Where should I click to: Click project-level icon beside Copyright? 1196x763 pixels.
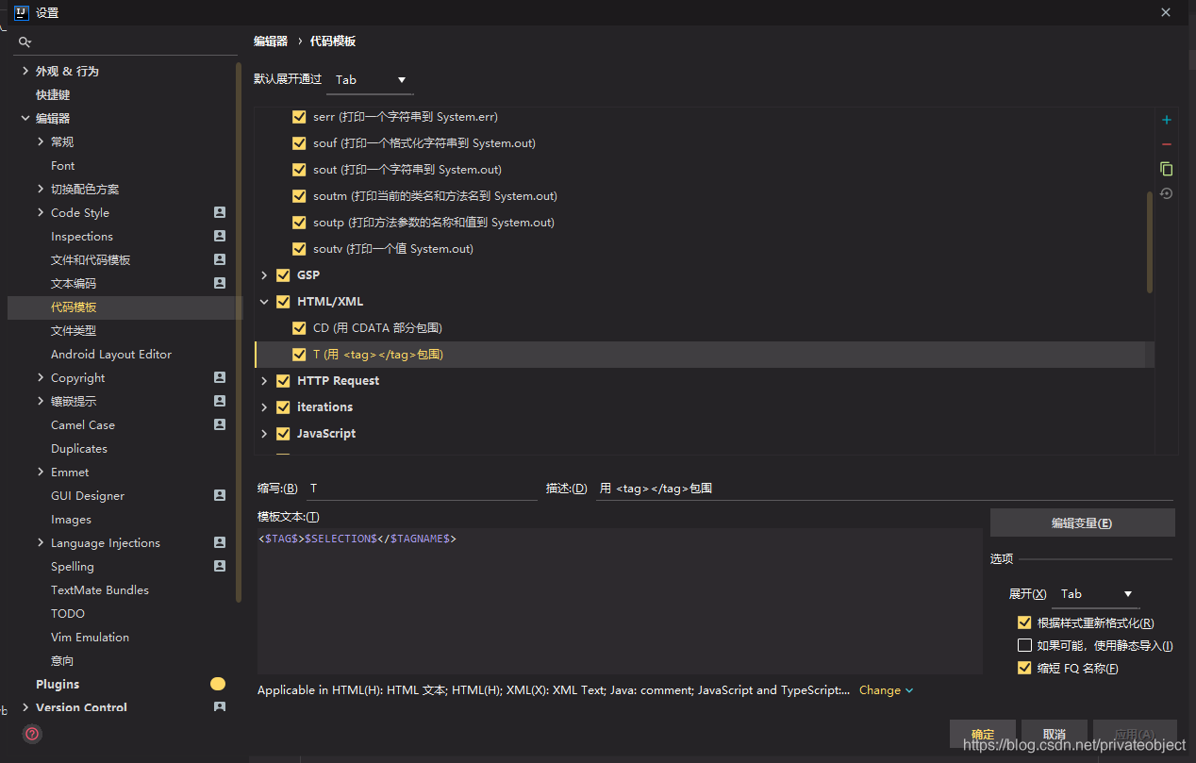coord(220,377)
